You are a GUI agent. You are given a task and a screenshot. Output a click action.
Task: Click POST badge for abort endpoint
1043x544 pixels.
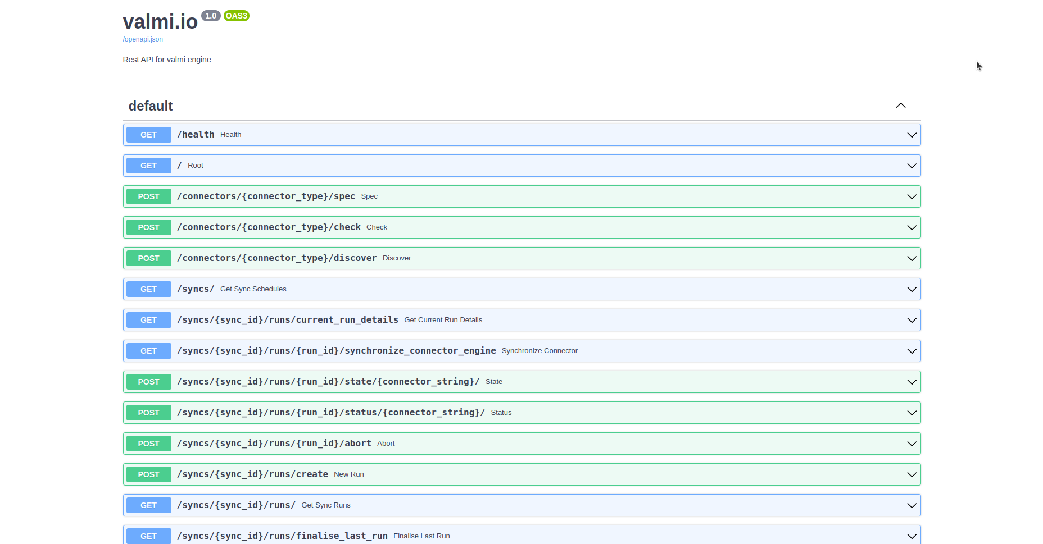[149, 444]
